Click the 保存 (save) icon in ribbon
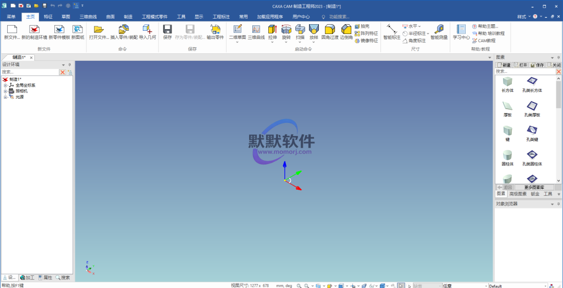563x288 pixels. click(168, 30)
